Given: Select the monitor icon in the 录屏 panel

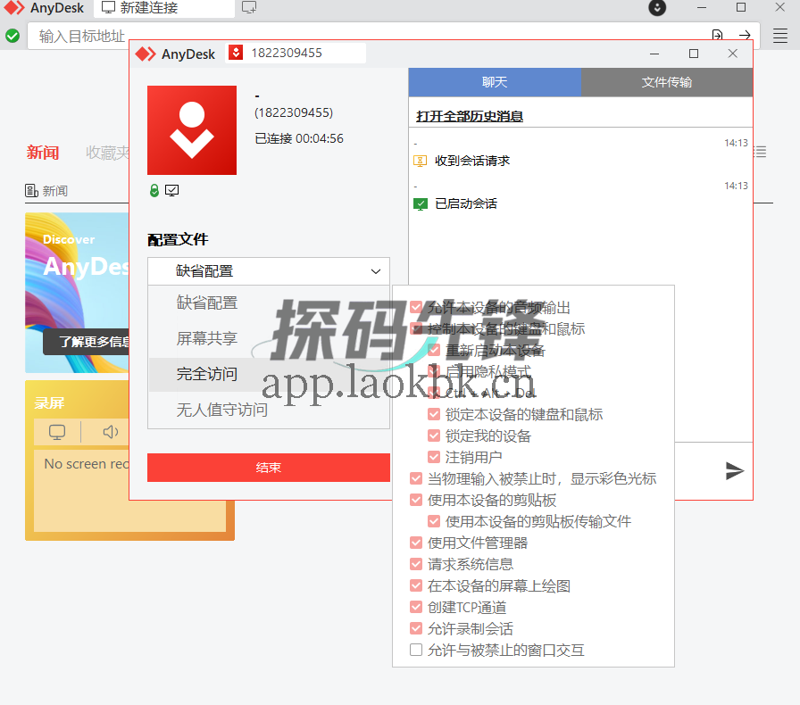Looking at the screenshot, I should (x=56, y=432).
